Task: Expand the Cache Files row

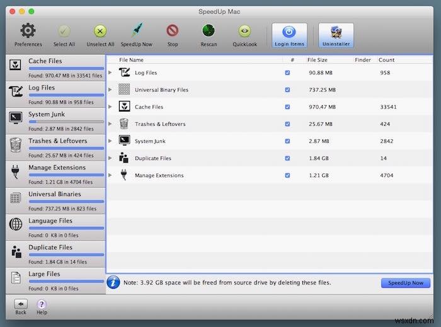Action: pos(110,107)
